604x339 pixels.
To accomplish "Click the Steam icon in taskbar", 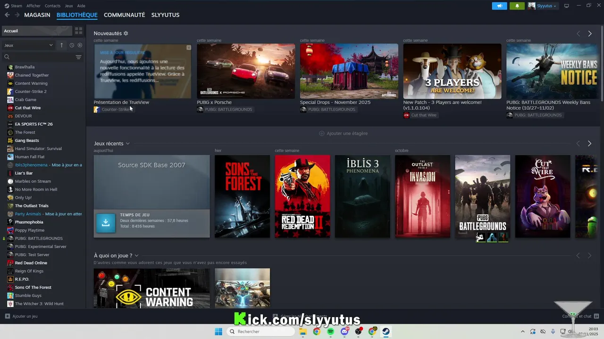I will point(386,331).
